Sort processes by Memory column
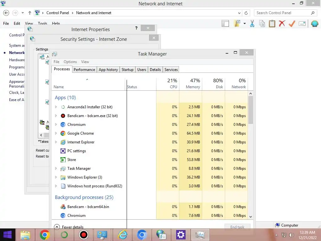This screenshot has height=241, width=321. pyautogui.click(x=191, y=83)
